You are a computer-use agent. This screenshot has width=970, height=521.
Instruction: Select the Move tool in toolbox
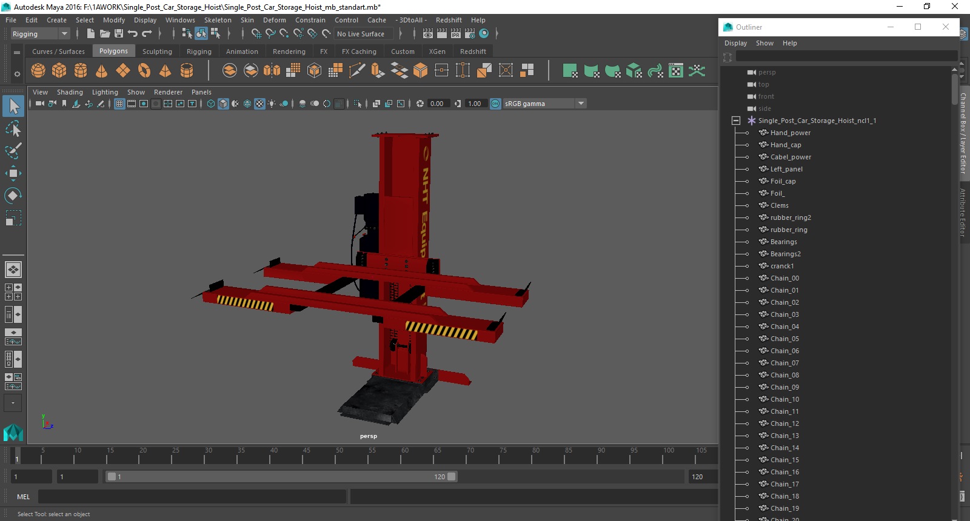tap(13, 173)
